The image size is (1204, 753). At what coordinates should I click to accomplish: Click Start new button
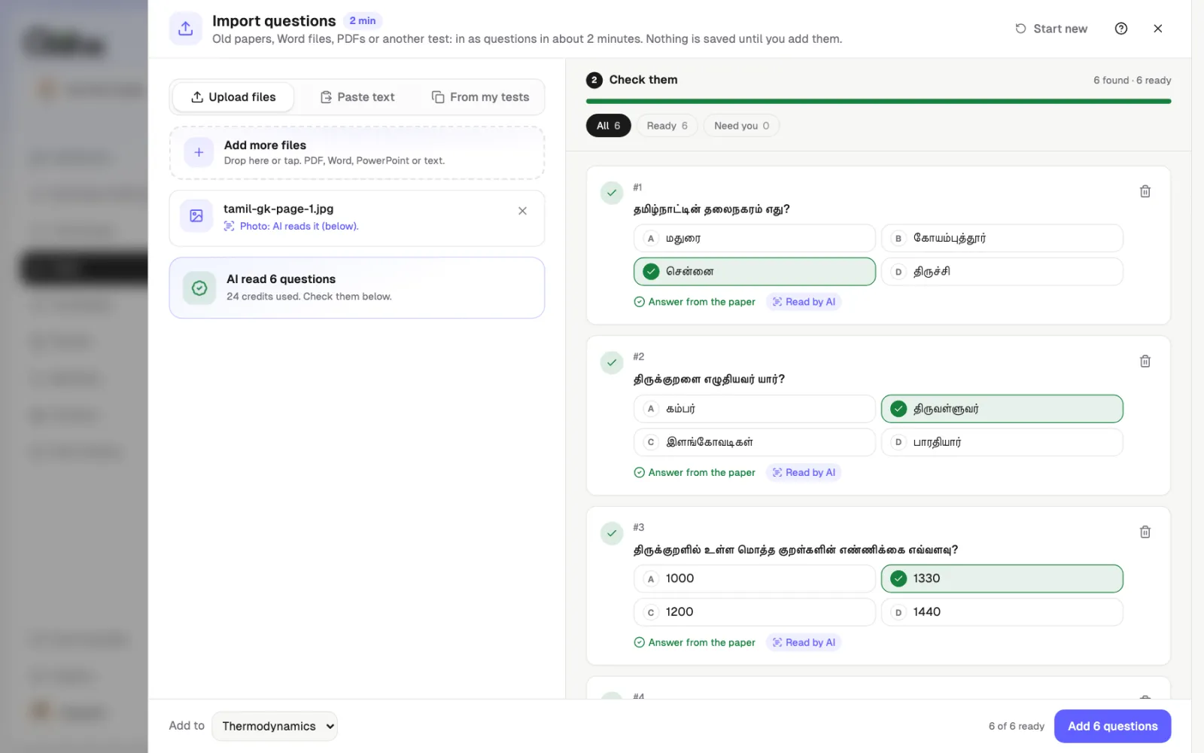coord(1051,29)
